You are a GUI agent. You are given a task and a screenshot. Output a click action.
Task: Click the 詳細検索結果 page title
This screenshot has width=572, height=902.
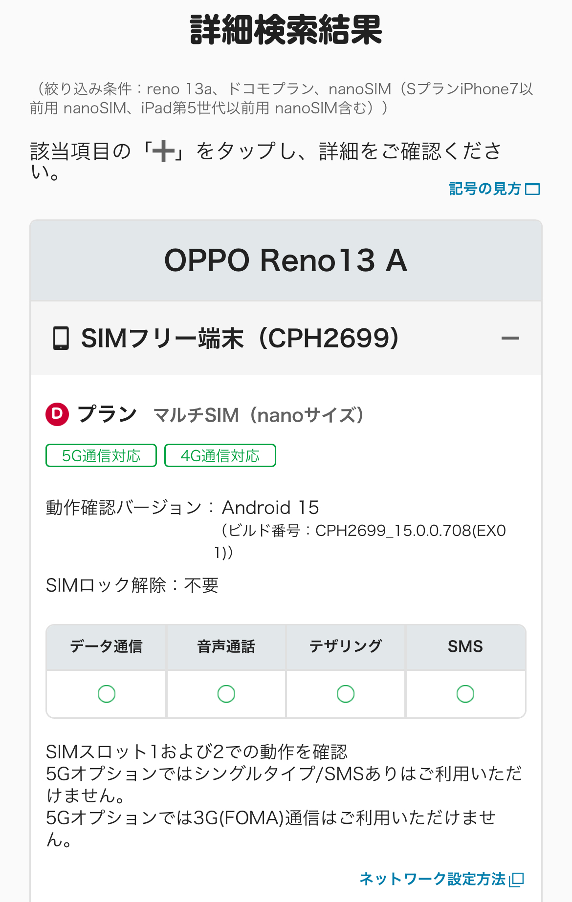point(286,30)
